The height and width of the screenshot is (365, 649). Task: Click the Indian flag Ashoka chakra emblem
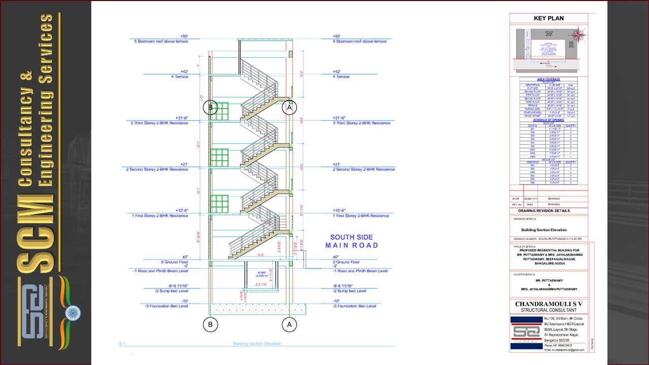[x=73, y=313]
